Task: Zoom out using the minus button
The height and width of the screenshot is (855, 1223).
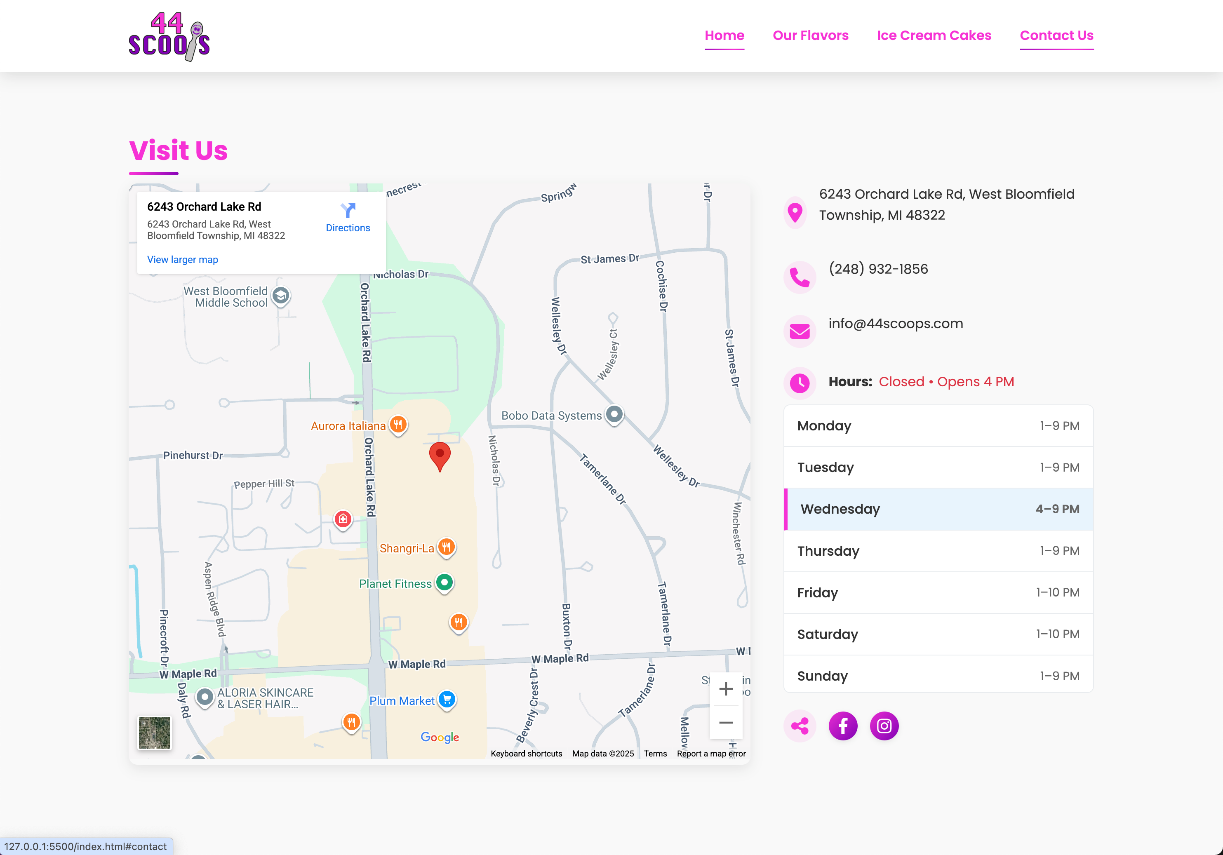Action: [x=725, y=722]
